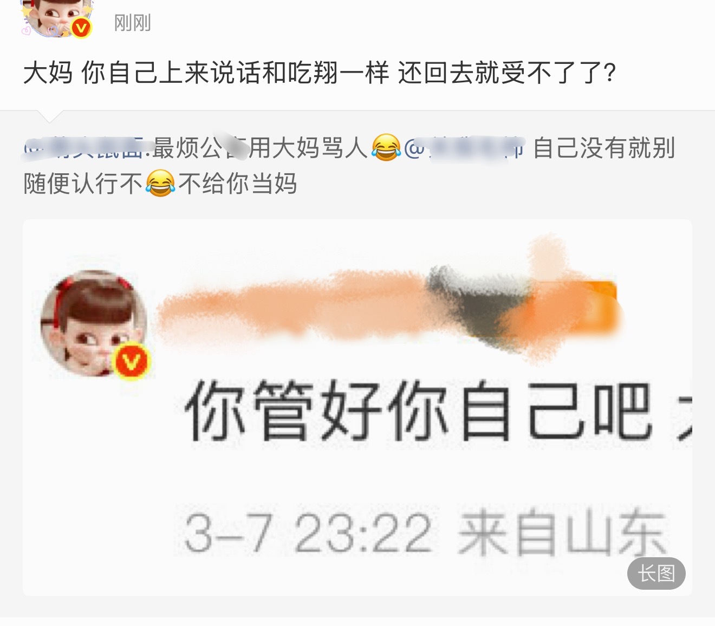Tap the girl avatar inside the screenshot image
This screenshot has width=715, height=626.
coord(94,323)
